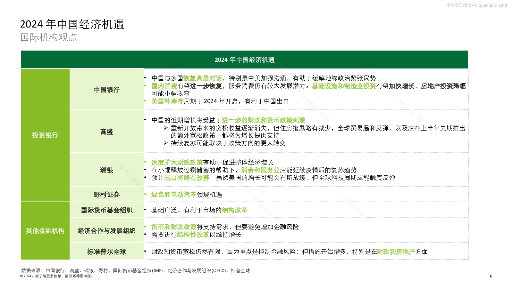513x288 pixels.
Task: Click the dark green table header banner
Action: point(244,60)
